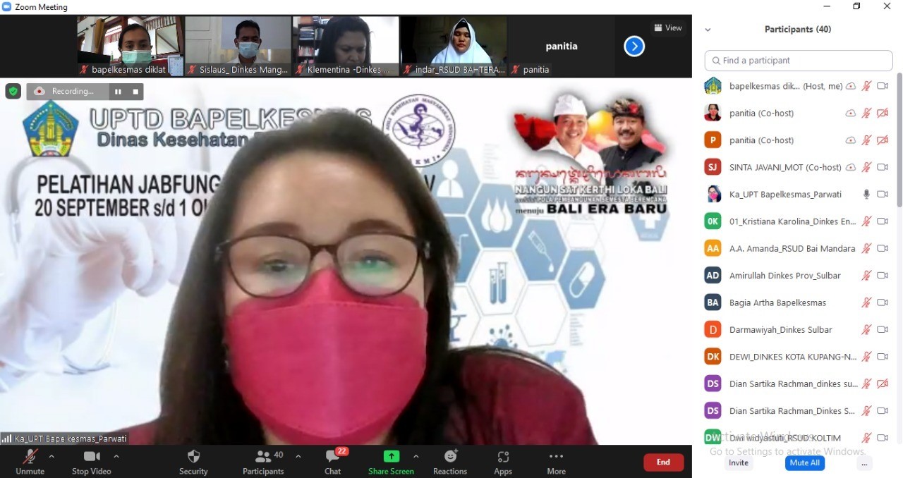This screenshot has width=903, height=478.
Task: Open the Reactions menu
Action: (450, 462)
